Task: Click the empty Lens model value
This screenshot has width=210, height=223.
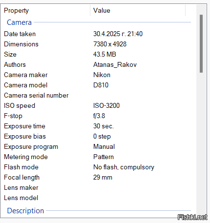Action: point(139,198)
